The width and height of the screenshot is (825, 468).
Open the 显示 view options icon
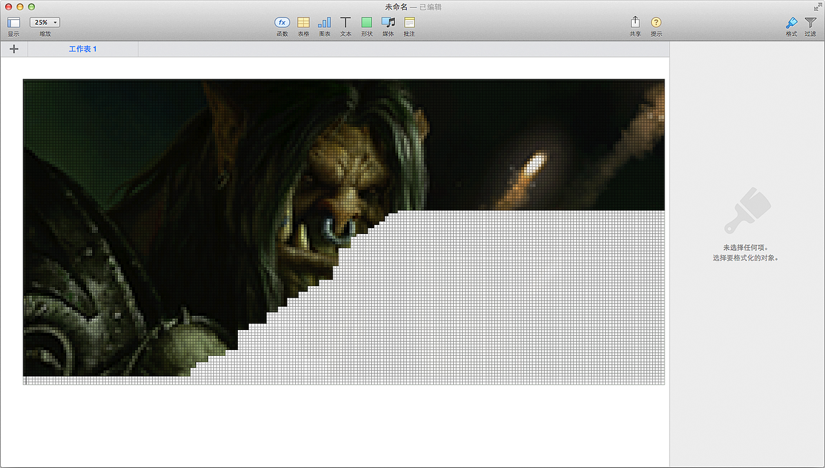tap(14, 23)
